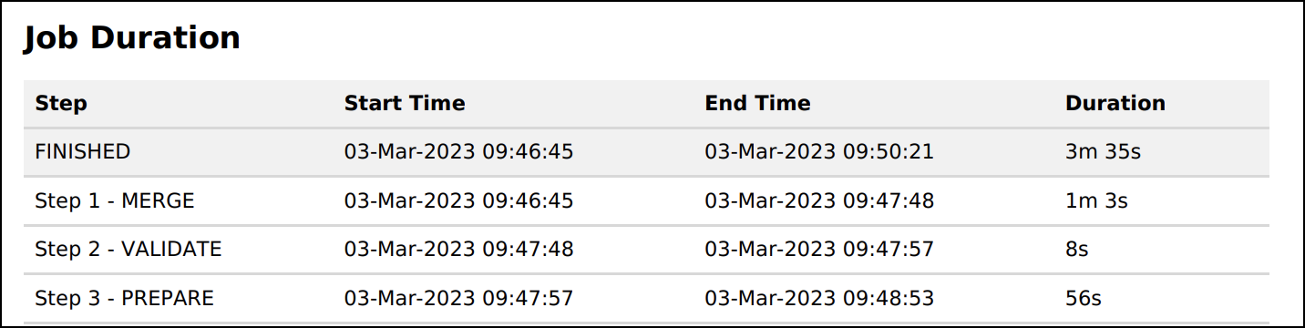Select the Step 3 - PREPARE cell
The width and height of the screenshot is (1305, 328).
click(125, 299)
